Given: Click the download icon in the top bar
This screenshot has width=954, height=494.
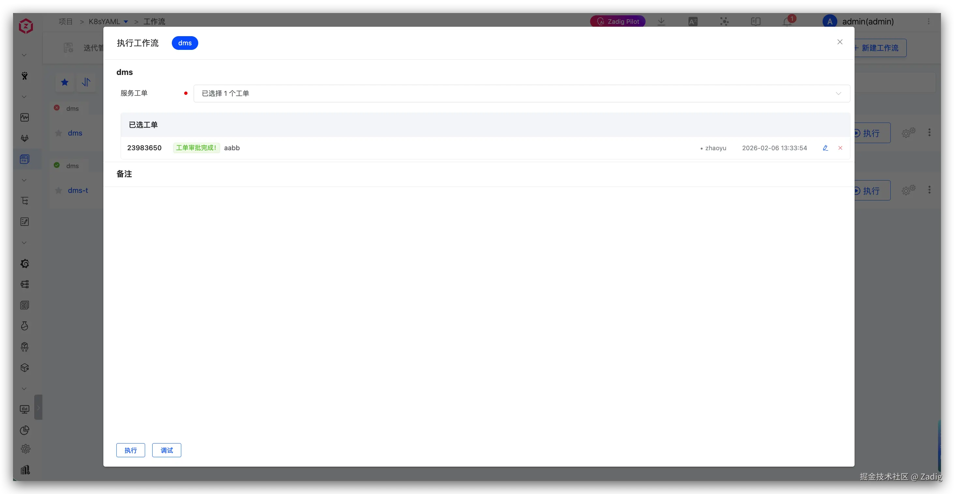Looking at the screenshot, I should (661, 22).
